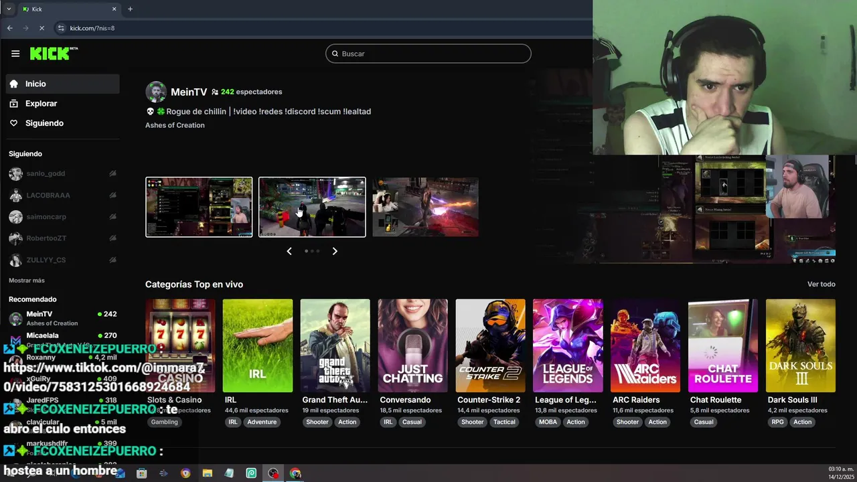
Task: Select the Kick browser tab
Action: 68,9
